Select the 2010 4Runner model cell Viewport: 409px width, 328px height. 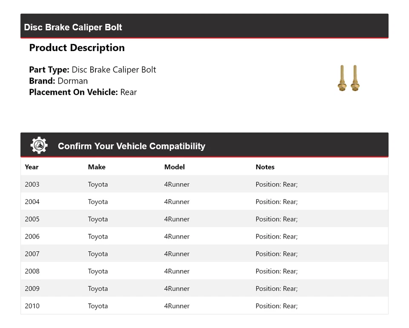177,306
